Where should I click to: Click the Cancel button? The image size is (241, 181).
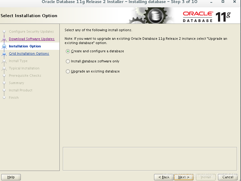(228, 177)
